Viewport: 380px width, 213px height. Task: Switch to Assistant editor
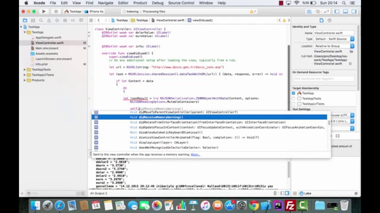318,12
